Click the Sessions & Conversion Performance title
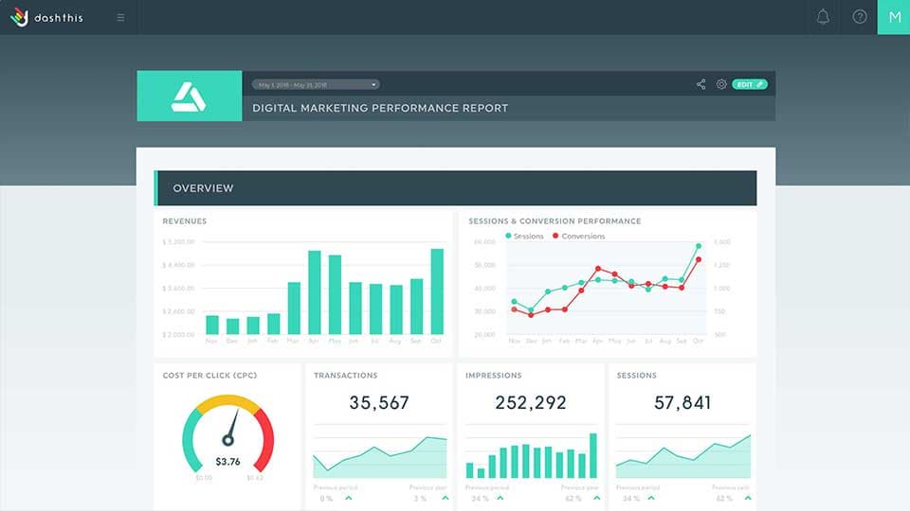This screenshot has width=910, height=511. tap(555, 221)
